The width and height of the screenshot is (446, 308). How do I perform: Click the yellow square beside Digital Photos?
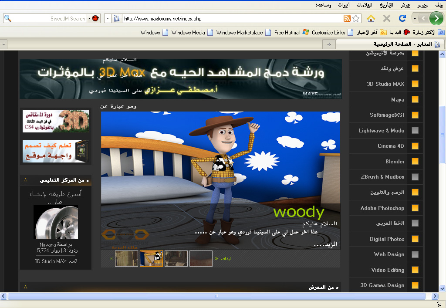(x=415, y=239)
